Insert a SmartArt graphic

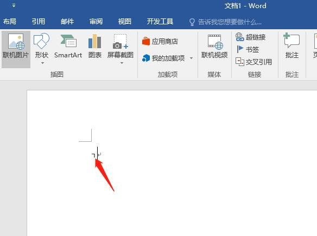[68, 47]
